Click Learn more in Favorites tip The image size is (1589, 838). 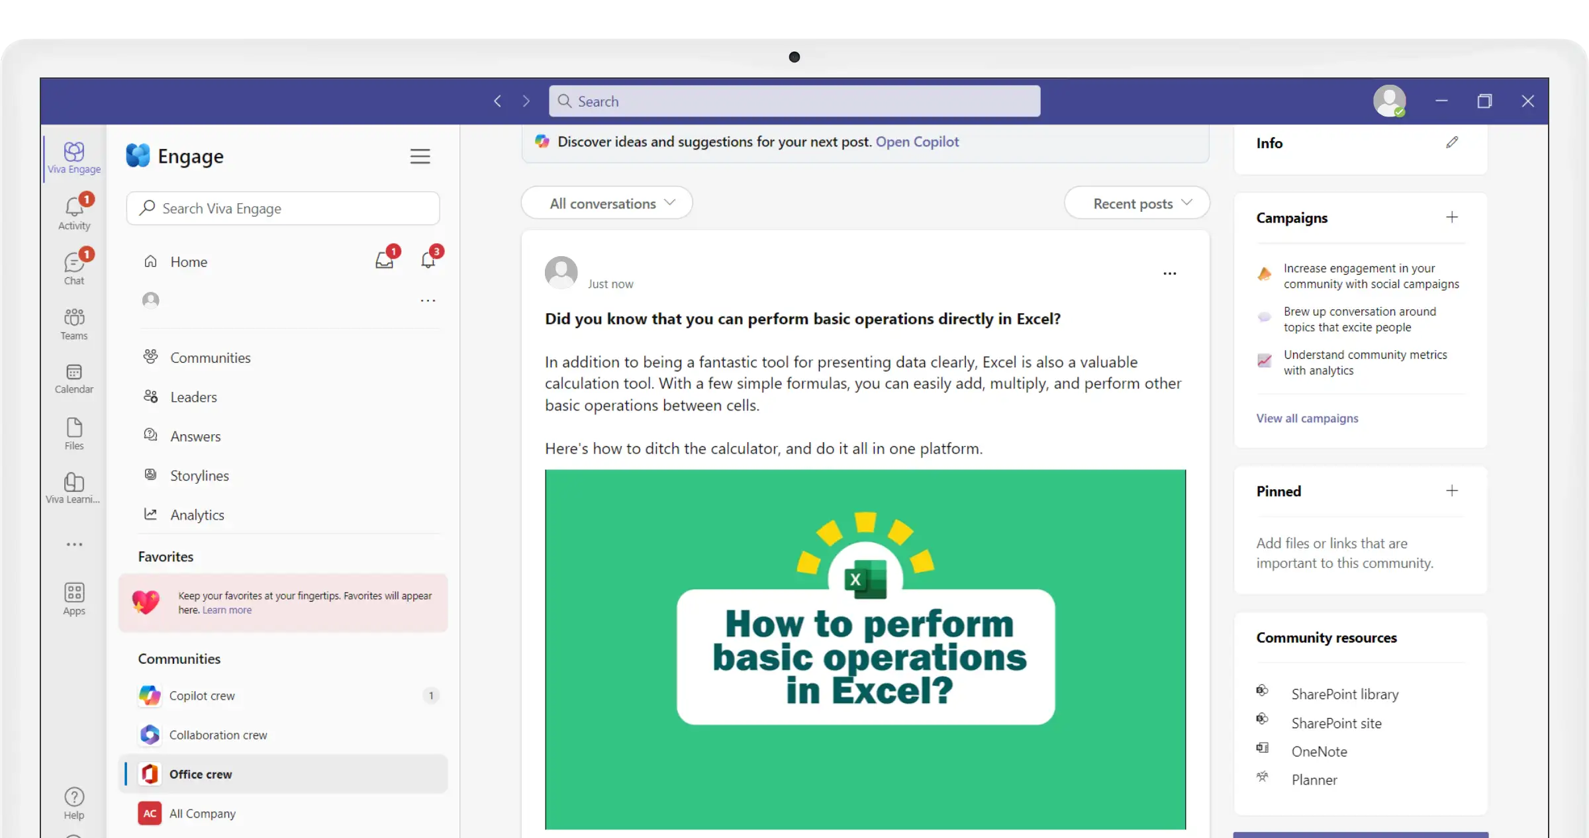[x=227, y=610]
